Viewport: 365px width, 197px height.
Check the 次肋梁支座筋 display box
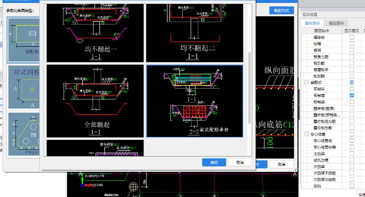pos(352,179)
